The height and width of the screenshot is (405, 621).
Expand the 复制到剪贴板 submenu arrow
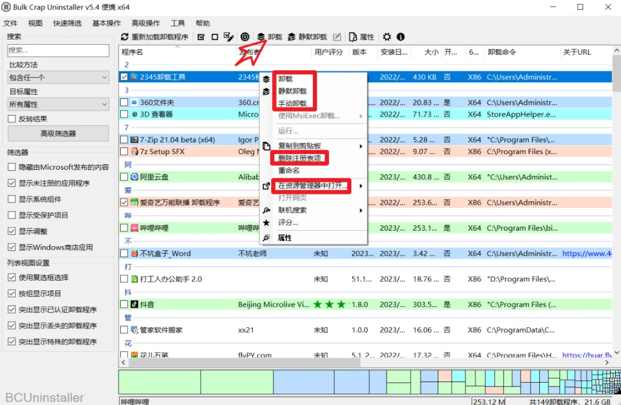(x=361, y=146)
